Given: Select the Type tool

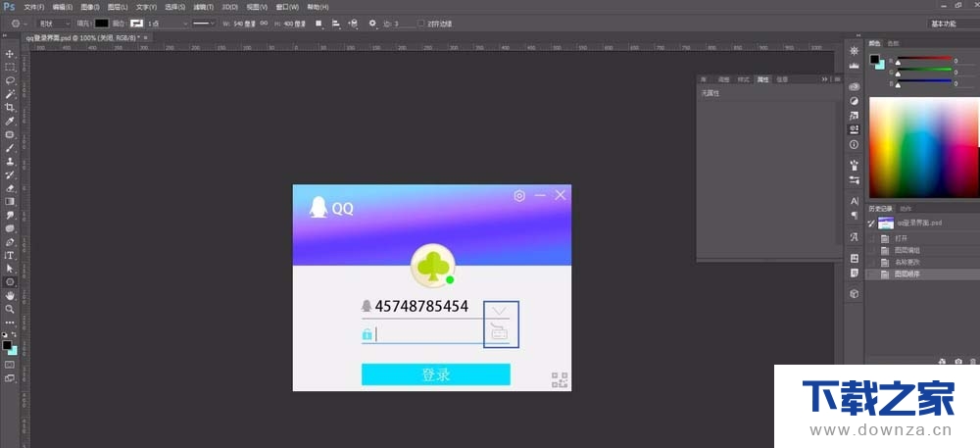Looking at the screenshot, I should tap(10, 256).
